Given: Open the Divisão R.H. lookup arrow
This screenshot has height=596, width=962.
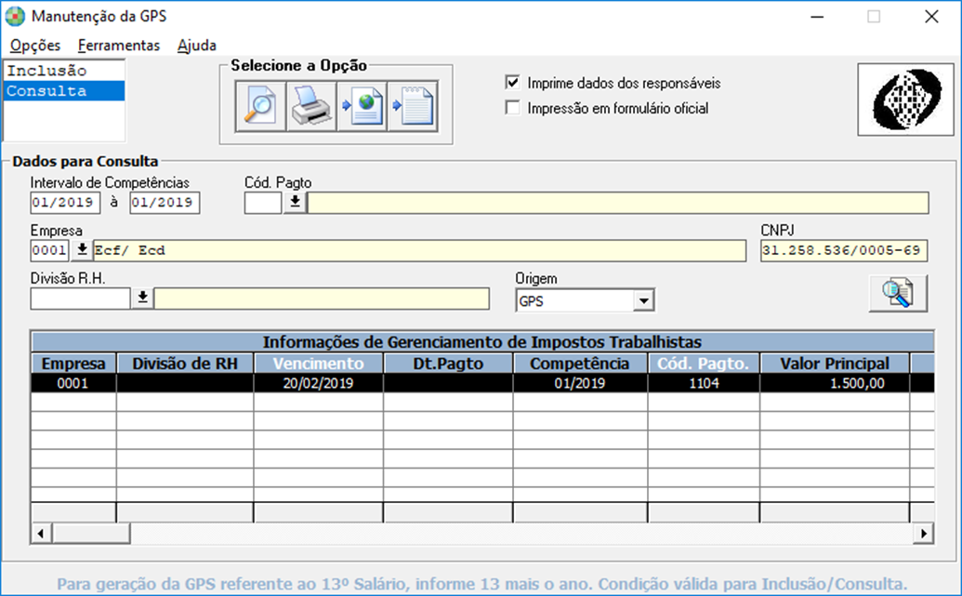Looking at the screenshot, I should [x=142, y=298].
